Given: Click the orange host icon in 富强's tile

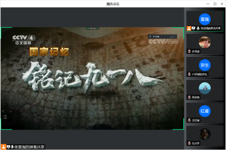Looking at the screenshot, I should point(189,28).
